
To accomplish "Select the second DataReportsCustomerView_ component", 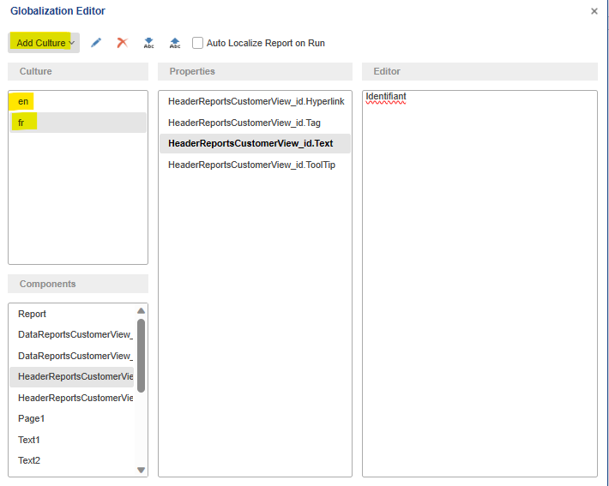I will 71,356.
